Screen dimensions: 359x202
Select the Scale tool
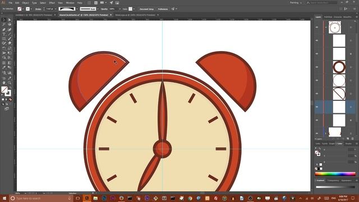[x=10, y=48]
